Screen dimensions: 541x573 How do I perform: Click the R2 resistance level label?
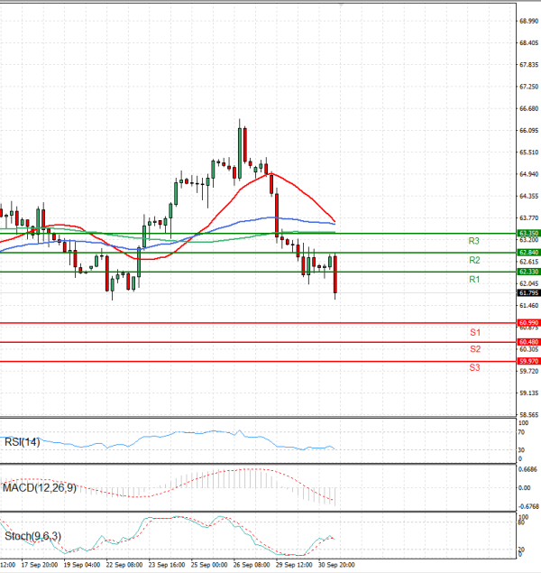pos(473,261)
